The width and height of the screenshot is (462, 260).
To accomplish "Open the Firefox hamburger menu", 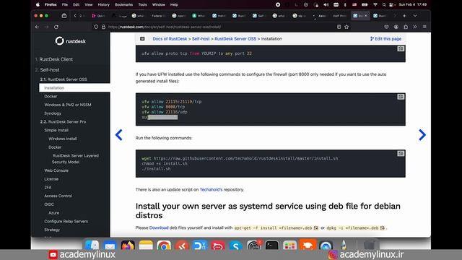I will coord(424,27).
